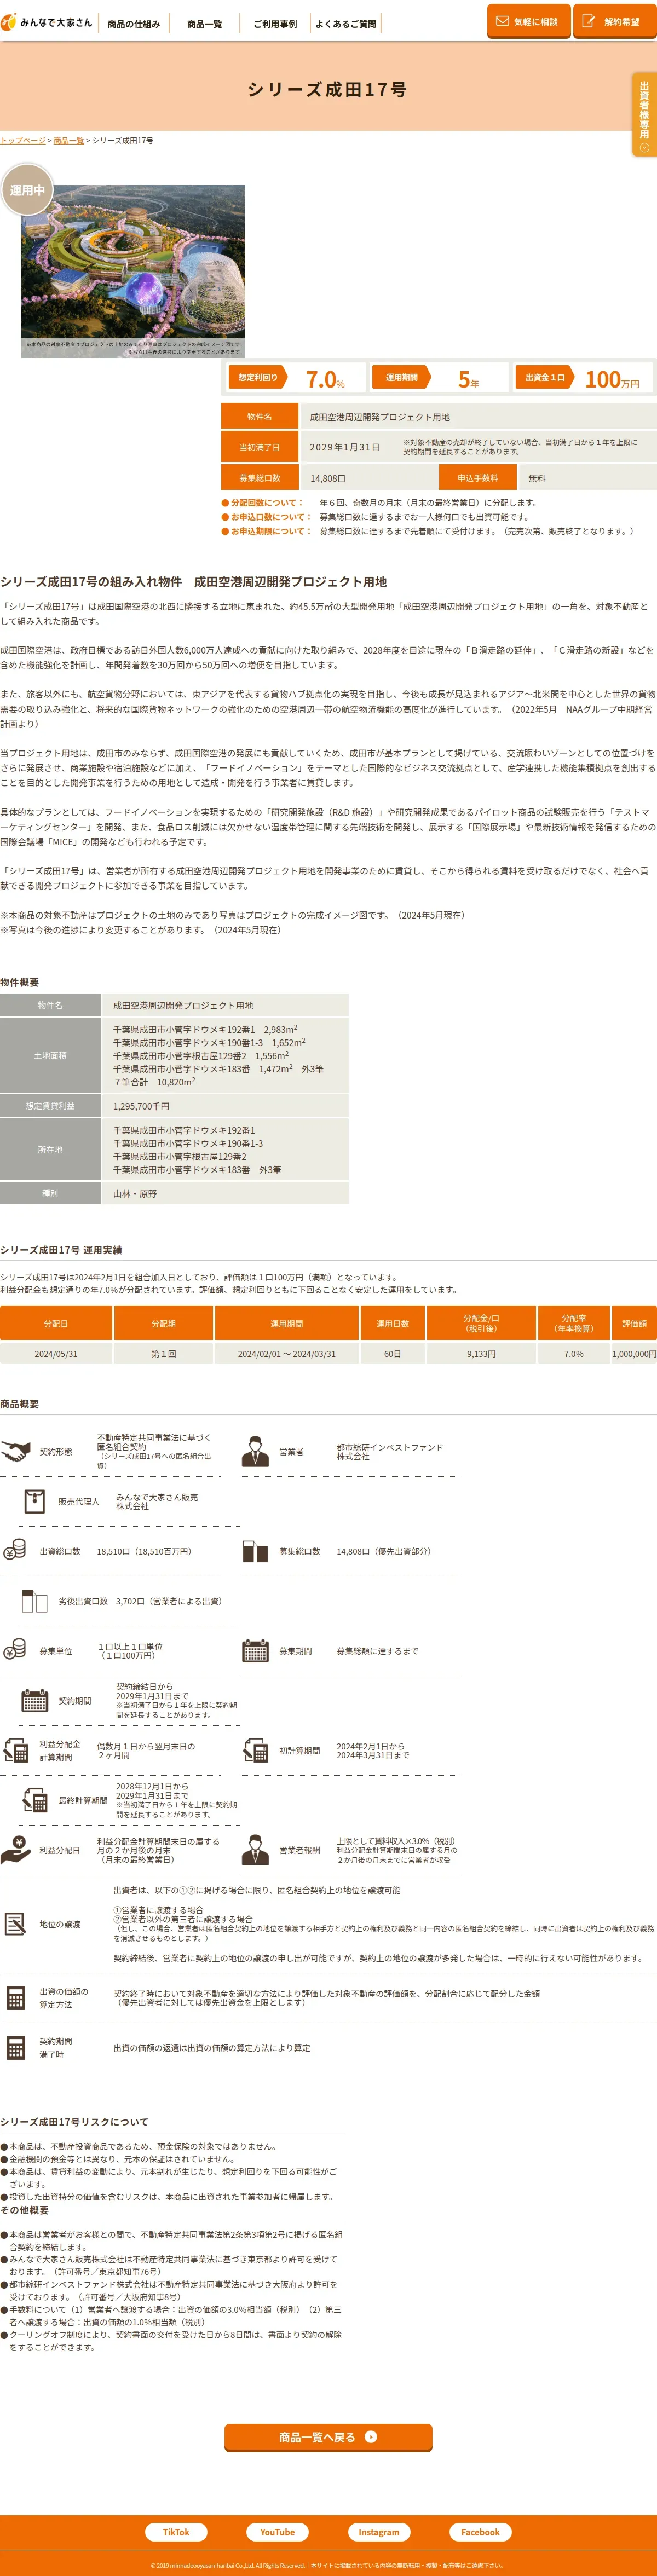Open the YouTube footer link

pos(277,2532)
